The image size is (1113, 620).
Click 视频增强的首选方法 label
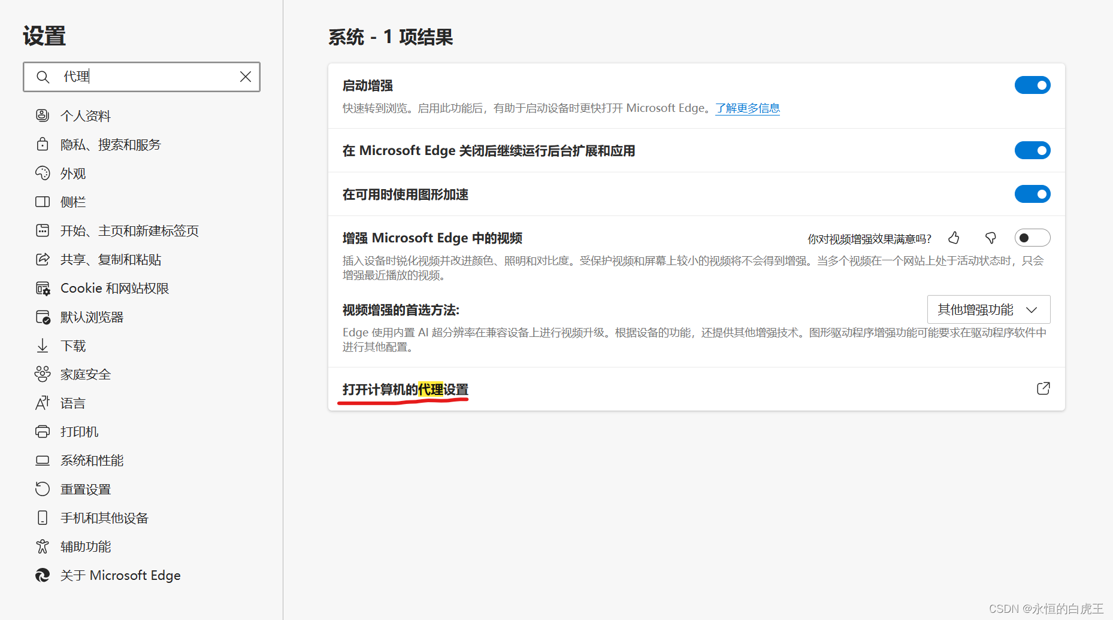pos(401,310)
